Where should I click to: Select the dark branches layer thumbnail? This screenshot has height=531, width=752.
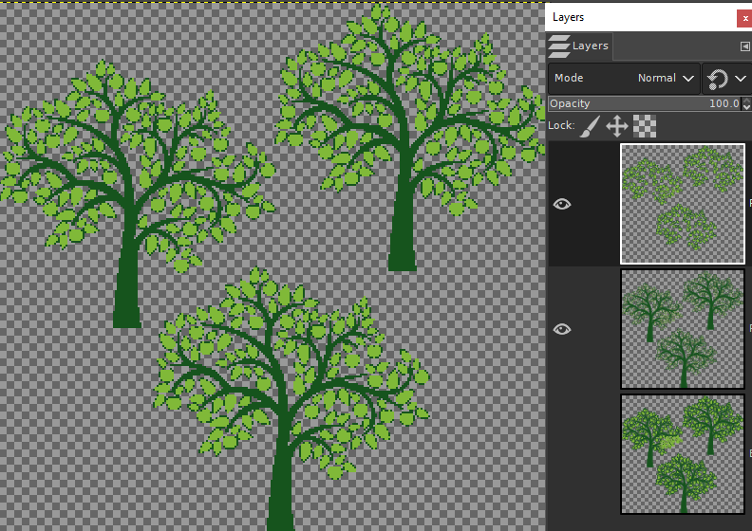click(x=683, y=329)
